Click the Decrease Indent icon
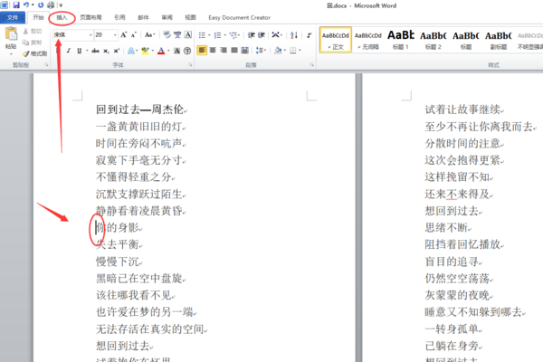 click(x=252, y=35)
